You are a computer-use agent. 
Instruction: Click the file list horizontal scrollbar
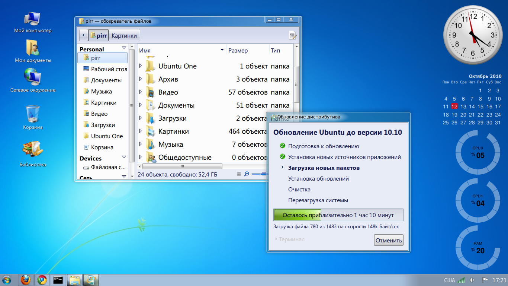tap(182, 166)
